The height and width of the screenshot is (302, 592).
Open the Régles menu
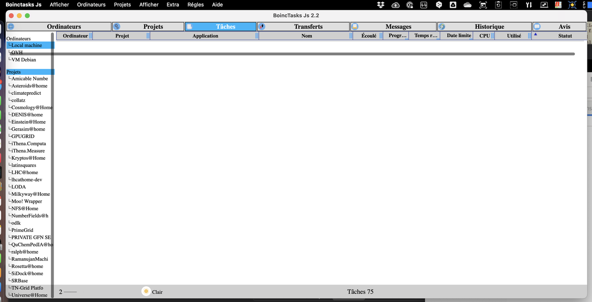click(195, 5)
